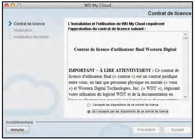
Task: Click the InstallAnywhere label
Action: 20,122
